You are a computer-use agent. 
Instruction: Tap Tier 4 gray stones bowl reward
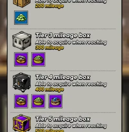pos(21,101)
